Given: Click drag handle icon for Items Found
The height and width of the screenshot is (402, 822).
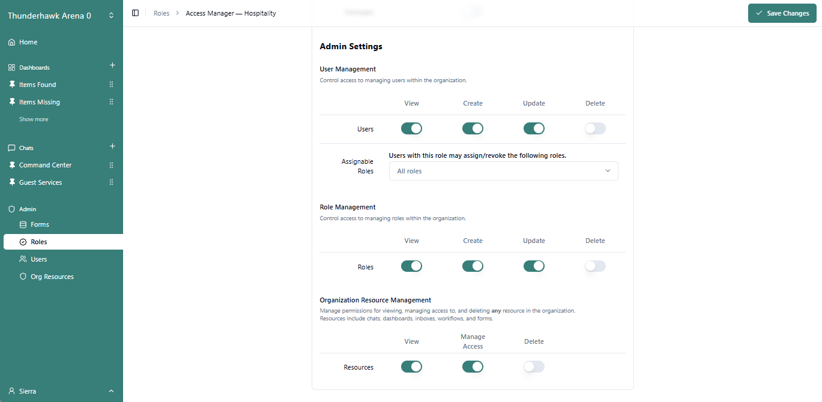Looking at the screenshot, I should pyautogui.click(x=111, y=85).
